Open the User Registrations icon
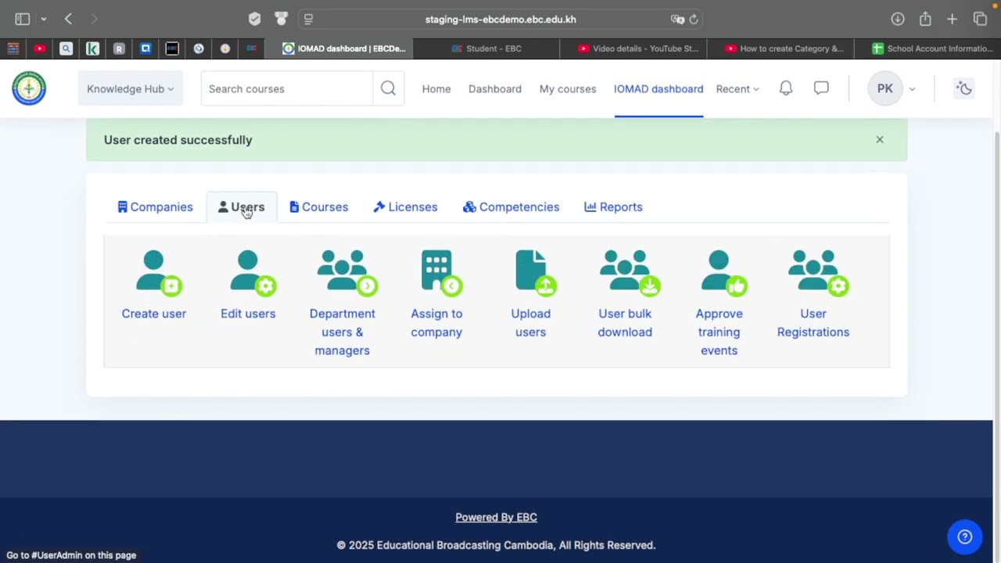Viewport: 1001px width, 563px height. point(819,273)
